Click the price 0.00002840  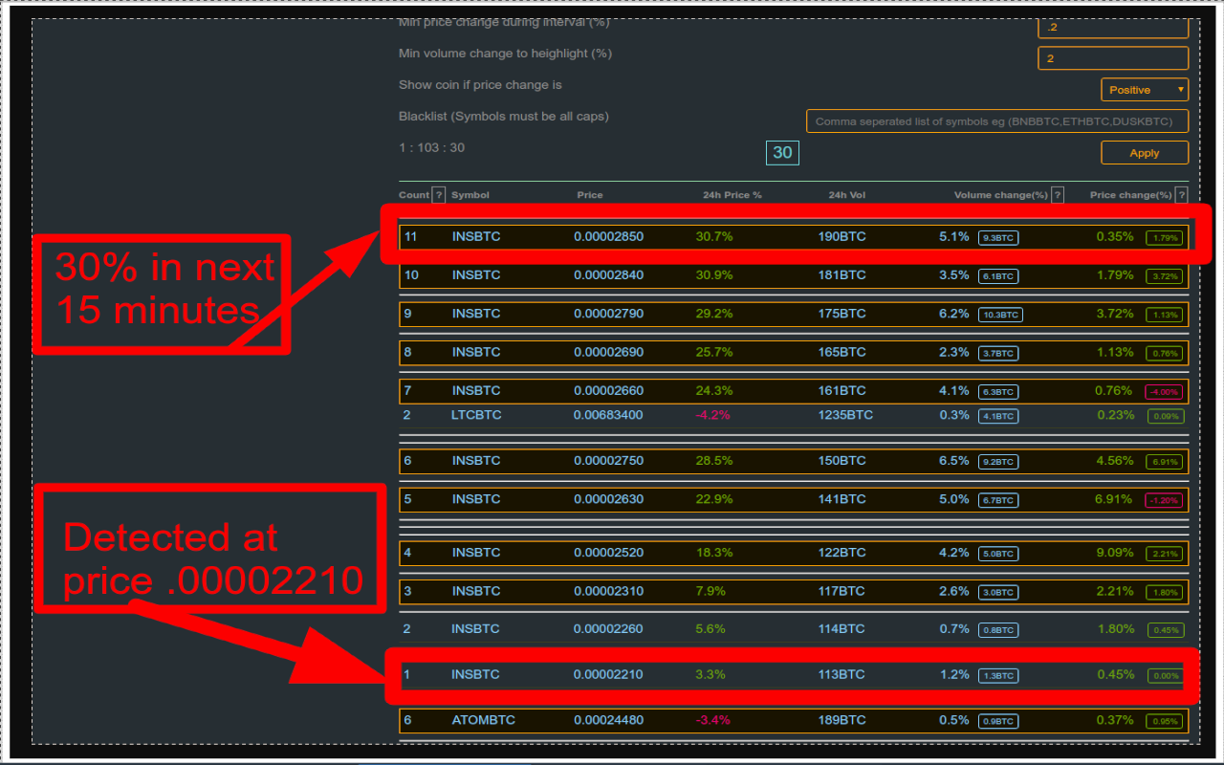coord(609,275)
